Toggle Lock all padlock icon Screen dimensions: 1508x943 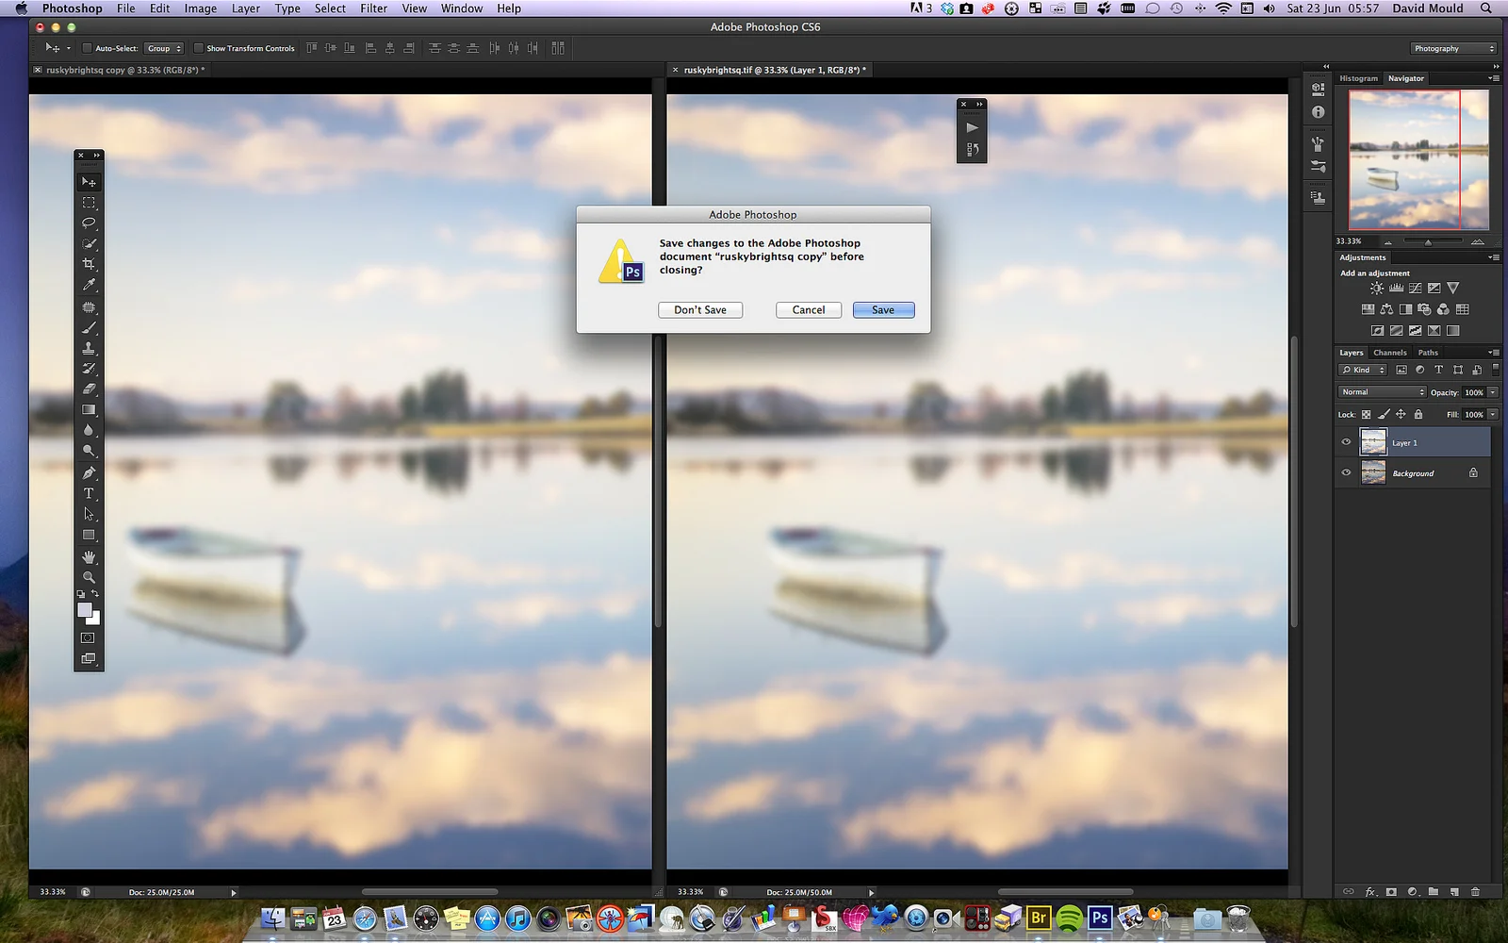[1418, 414]
